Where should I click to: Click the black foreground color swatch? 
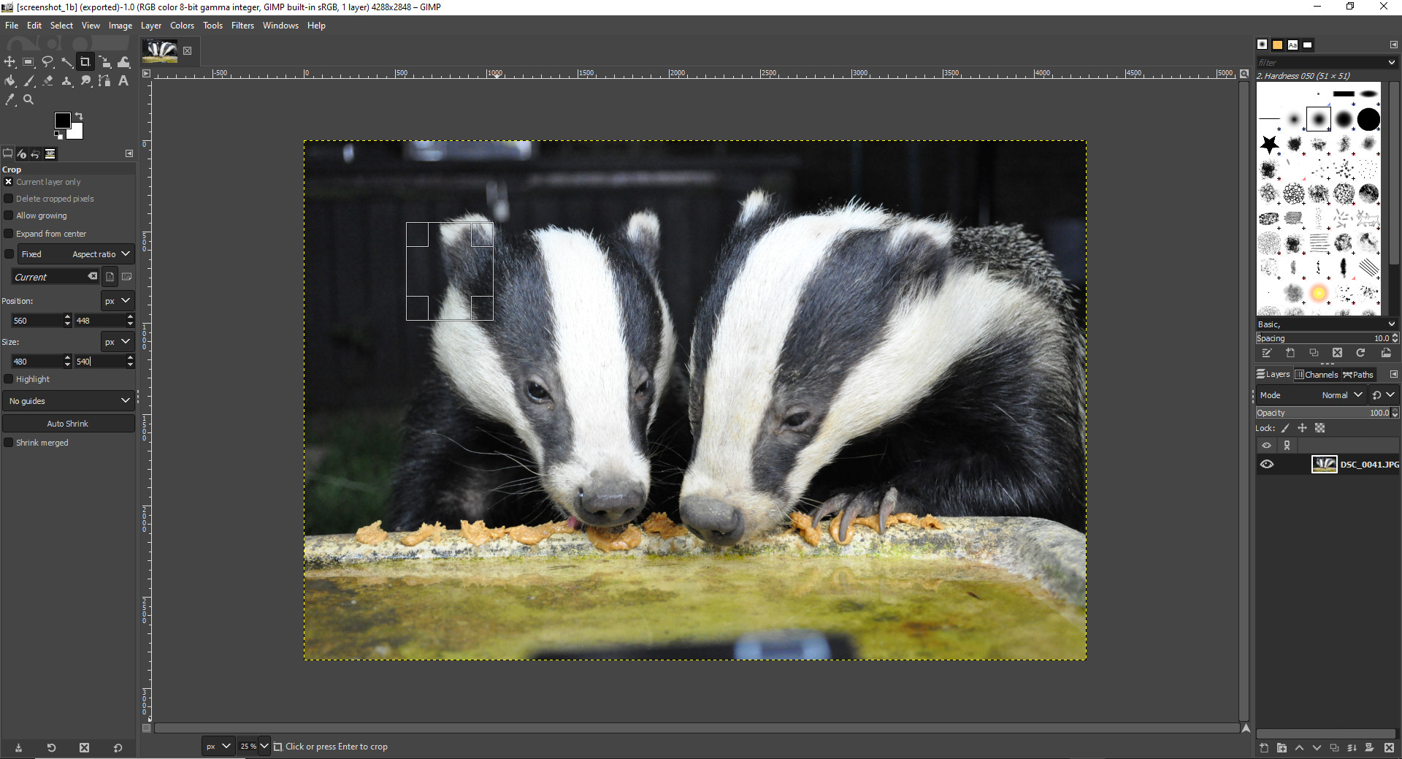pos(62,121)
